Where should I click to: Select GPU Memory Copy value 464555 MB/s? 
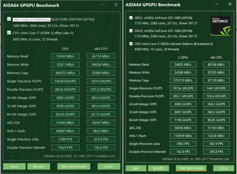click(x=65, y=73)
